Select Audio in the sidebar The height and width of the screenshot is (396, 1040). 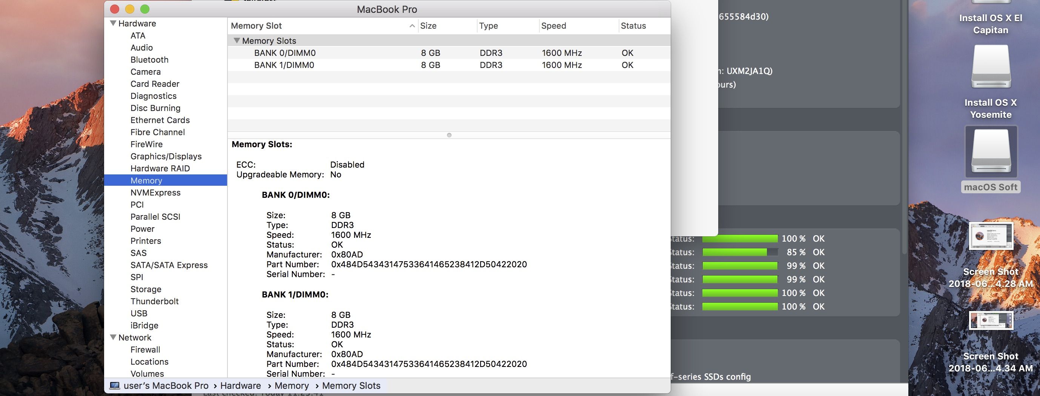point(142,48)
